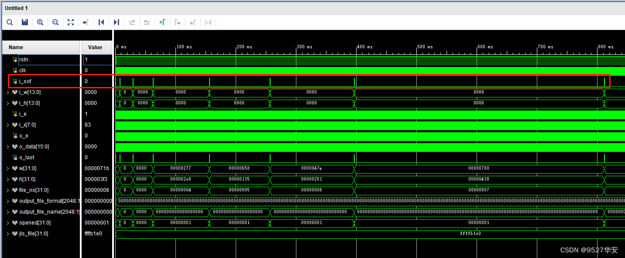Select the i_e signal row
Image resolution: width=625 pixels, height=258 pixels.
coord(41,114)
